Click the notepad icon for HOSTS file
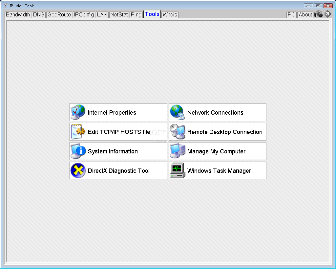336x269 pixels. [78, 131]
